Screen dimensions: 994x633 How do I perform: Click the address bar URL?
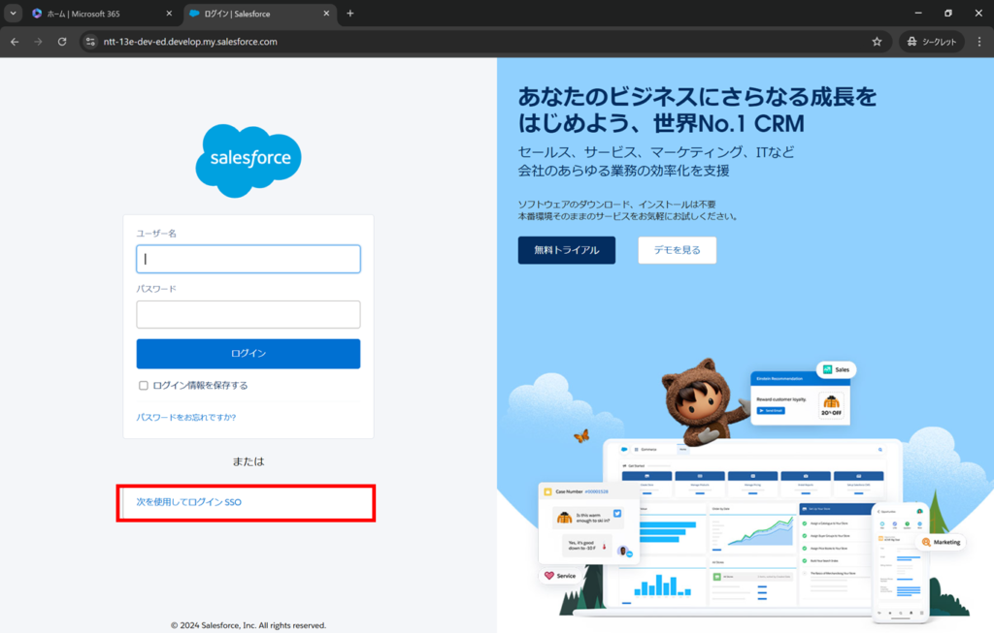pyautogui.click(x=190, y=42)
